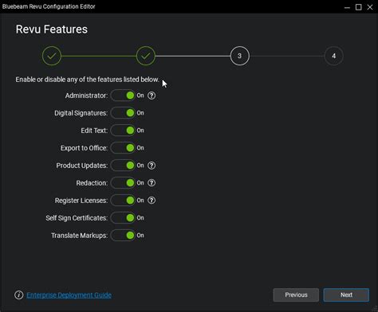378x312 pixels.
Task: Toggle Translate Markups setting
Action: coord(123,236)
